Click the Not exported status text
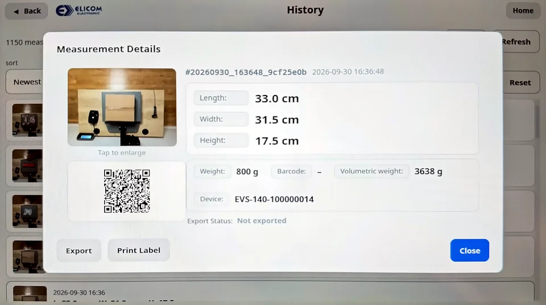 [x=262, y=221]
